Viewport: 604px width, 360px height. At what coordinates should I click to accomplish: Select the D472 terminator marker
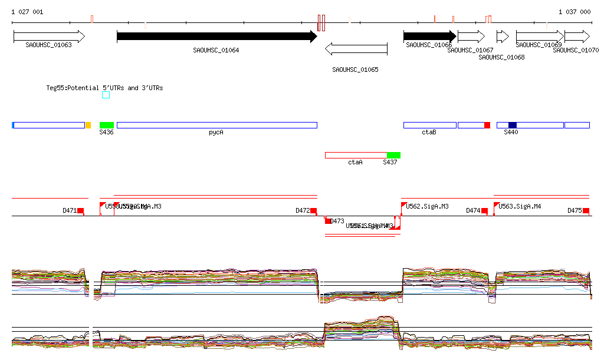[314, 210]
